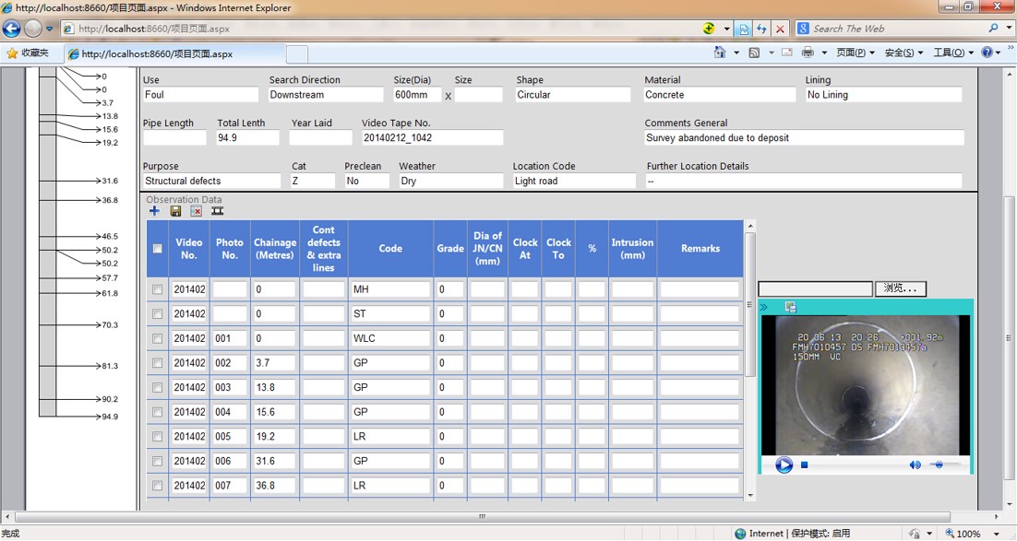This screenshot has width=1017, height=541.
Task: Tick the checkbox for the WLC row
Action: [x=157, y=338]
